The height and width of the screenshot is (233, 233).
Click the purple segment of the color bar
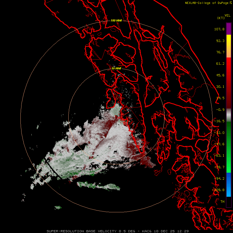tap(229, 29)
